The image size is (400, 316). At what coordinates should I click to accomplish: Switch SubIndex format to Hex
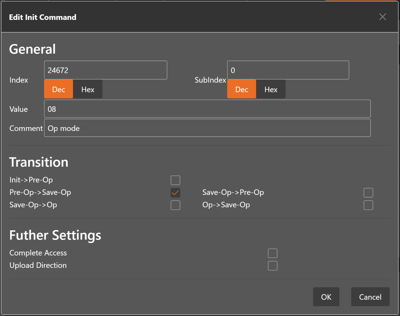click(271, 89)
